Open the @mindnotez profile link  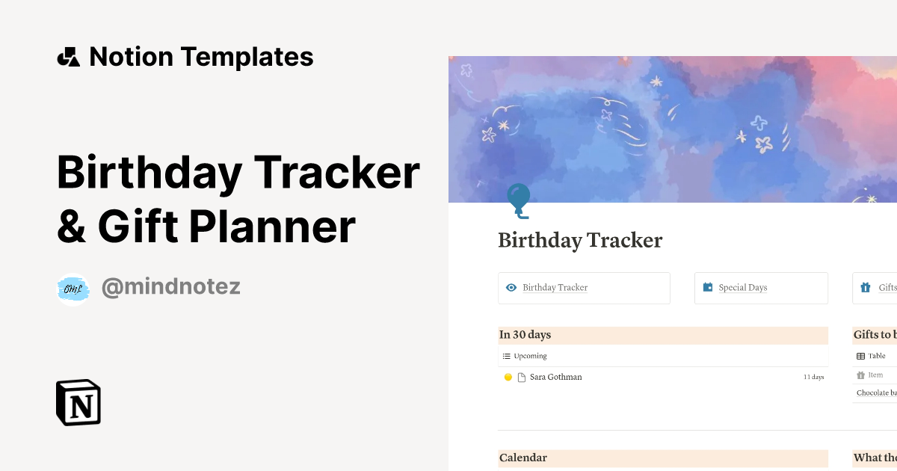pos(170,286)
